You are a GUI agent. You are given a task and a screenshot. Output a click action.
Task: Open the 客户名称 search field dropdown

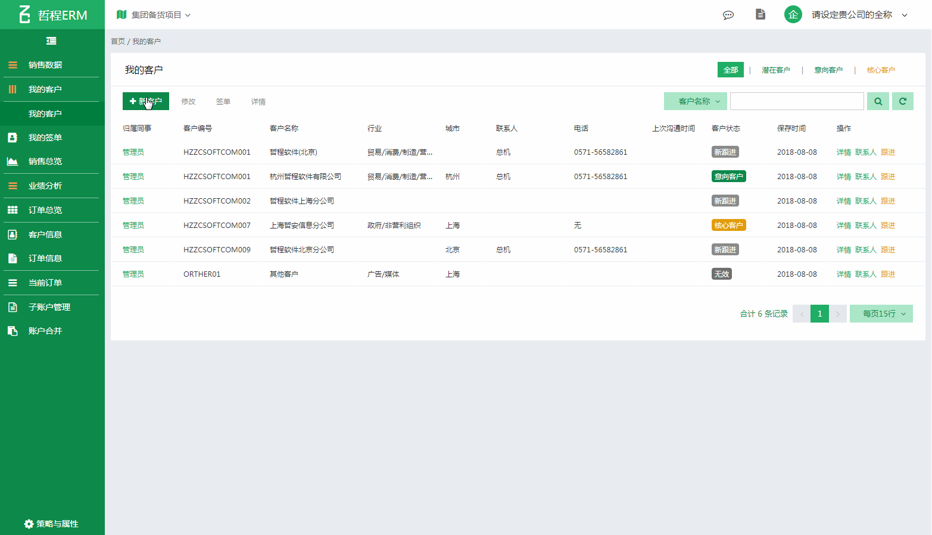coord(695,101)
